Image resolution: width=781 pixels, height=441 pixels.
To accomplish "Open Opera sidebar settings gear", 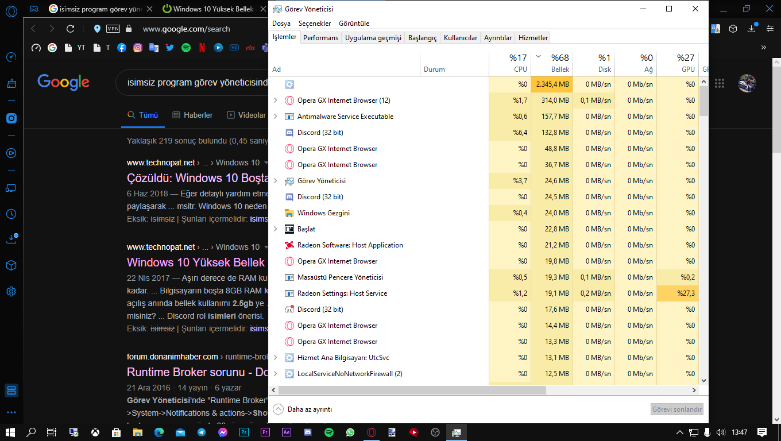I will pos(11,292).
